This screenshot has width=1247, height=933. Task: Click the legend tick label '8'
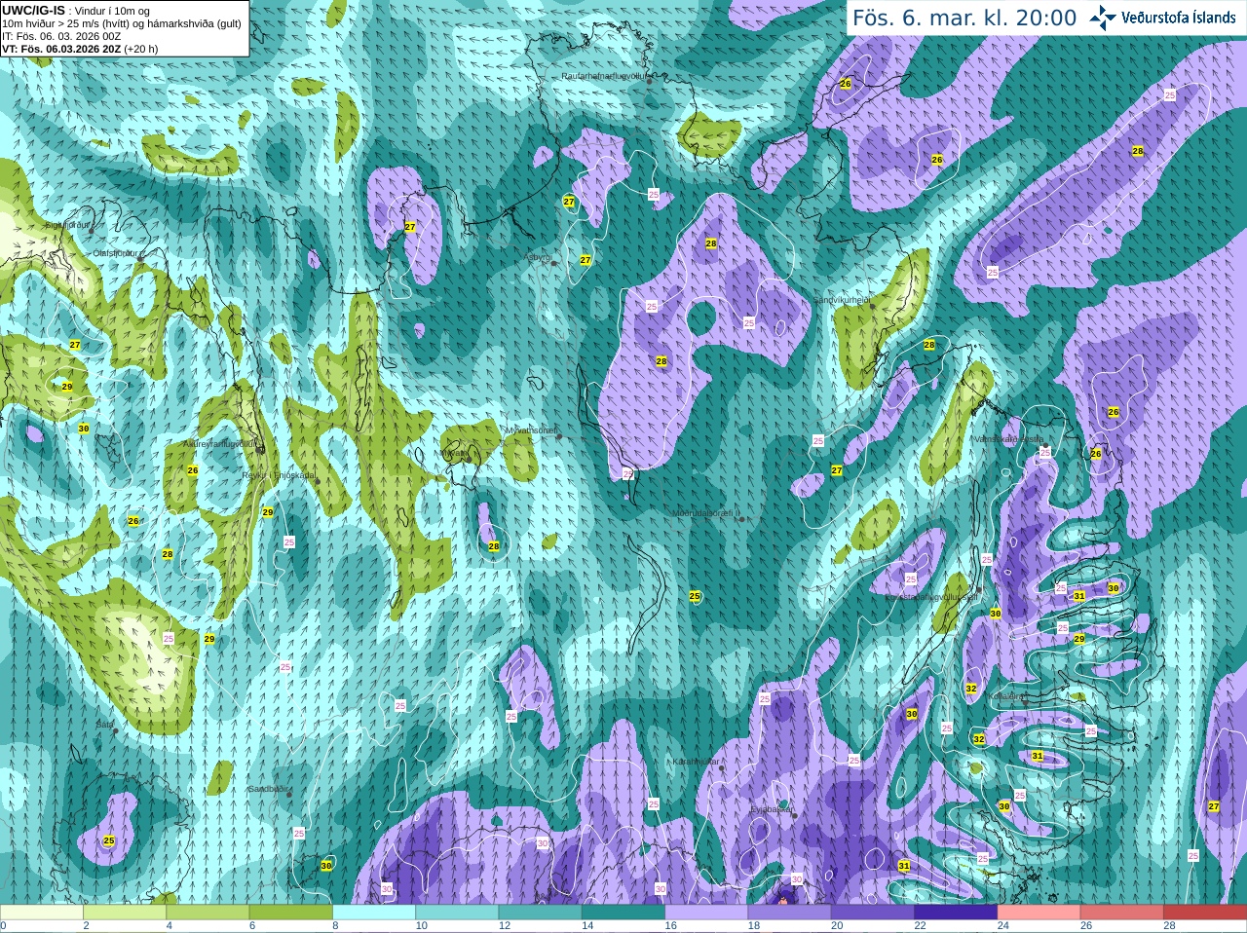point(335,926)
